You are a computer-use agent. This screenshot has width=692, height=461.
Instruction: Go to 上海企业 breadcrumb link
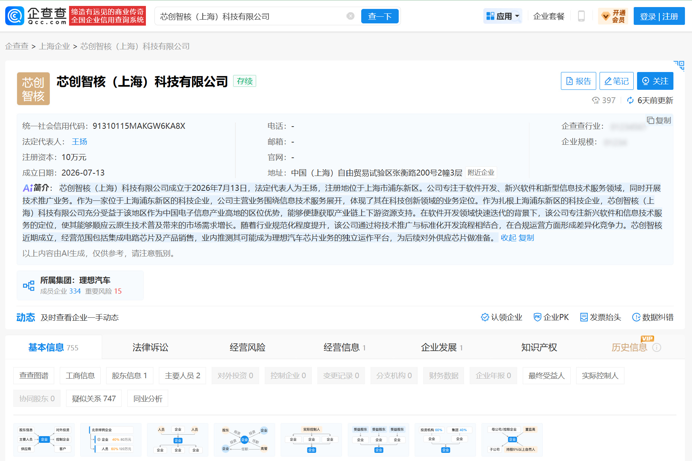(x=55, y=46)
